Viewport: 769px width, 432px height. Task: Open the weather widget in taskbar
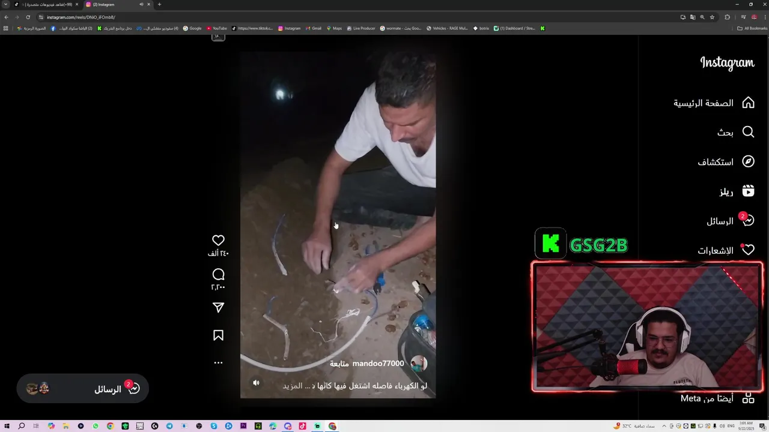tap(634, 426)
